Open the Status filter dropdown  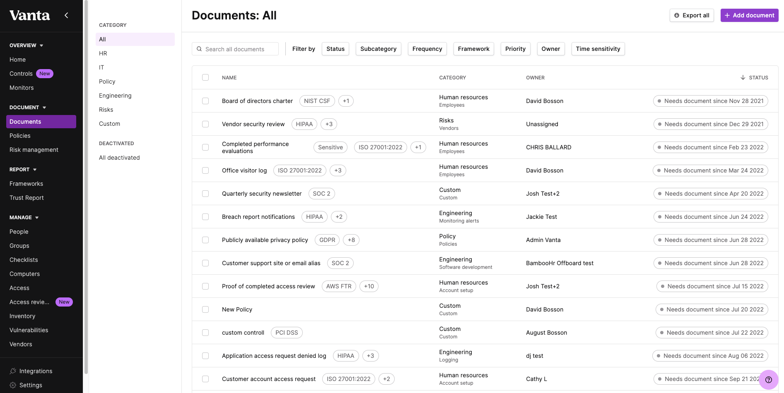coord(335,49)
